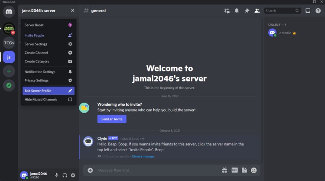The image size is (325, 181).
Task: Click jamal2046 #9230 username tag
Action: pos(39,175)
